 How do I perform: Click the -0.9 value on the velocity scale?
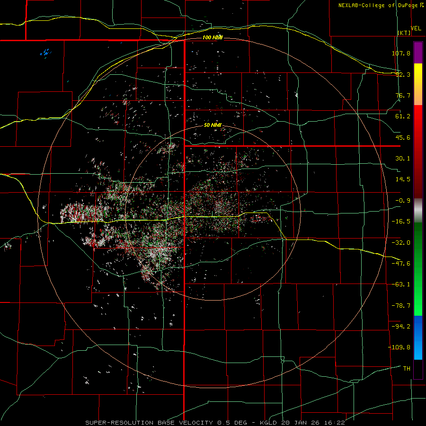(x=403, y=201)
